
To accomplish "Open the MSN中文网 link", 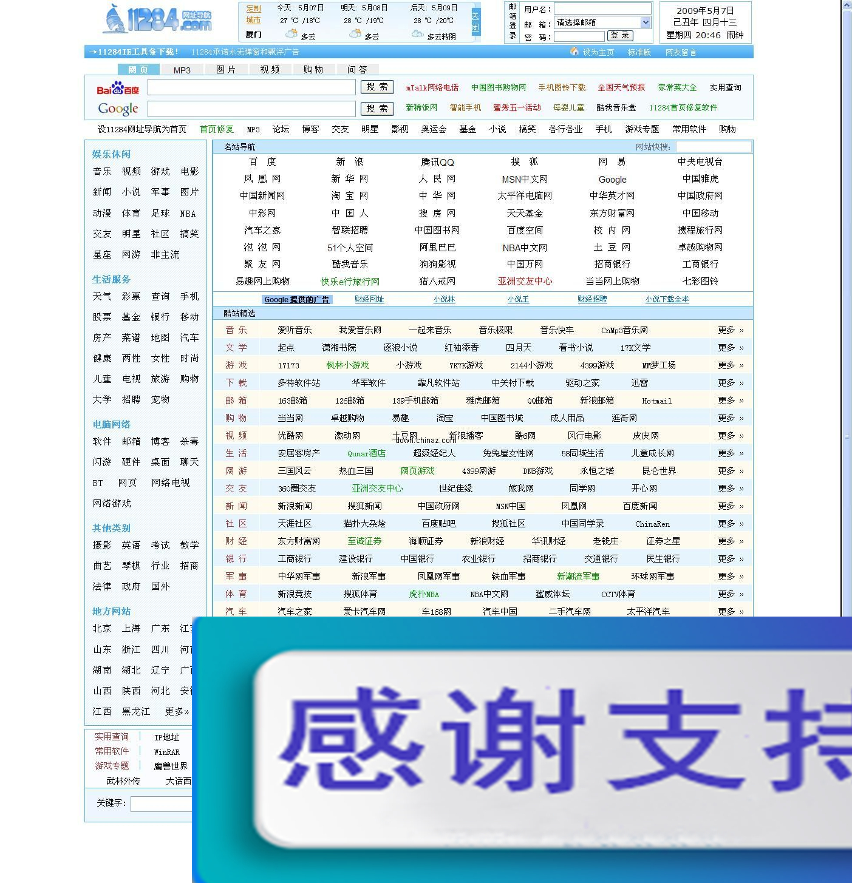I will click(x=525, y=179).
